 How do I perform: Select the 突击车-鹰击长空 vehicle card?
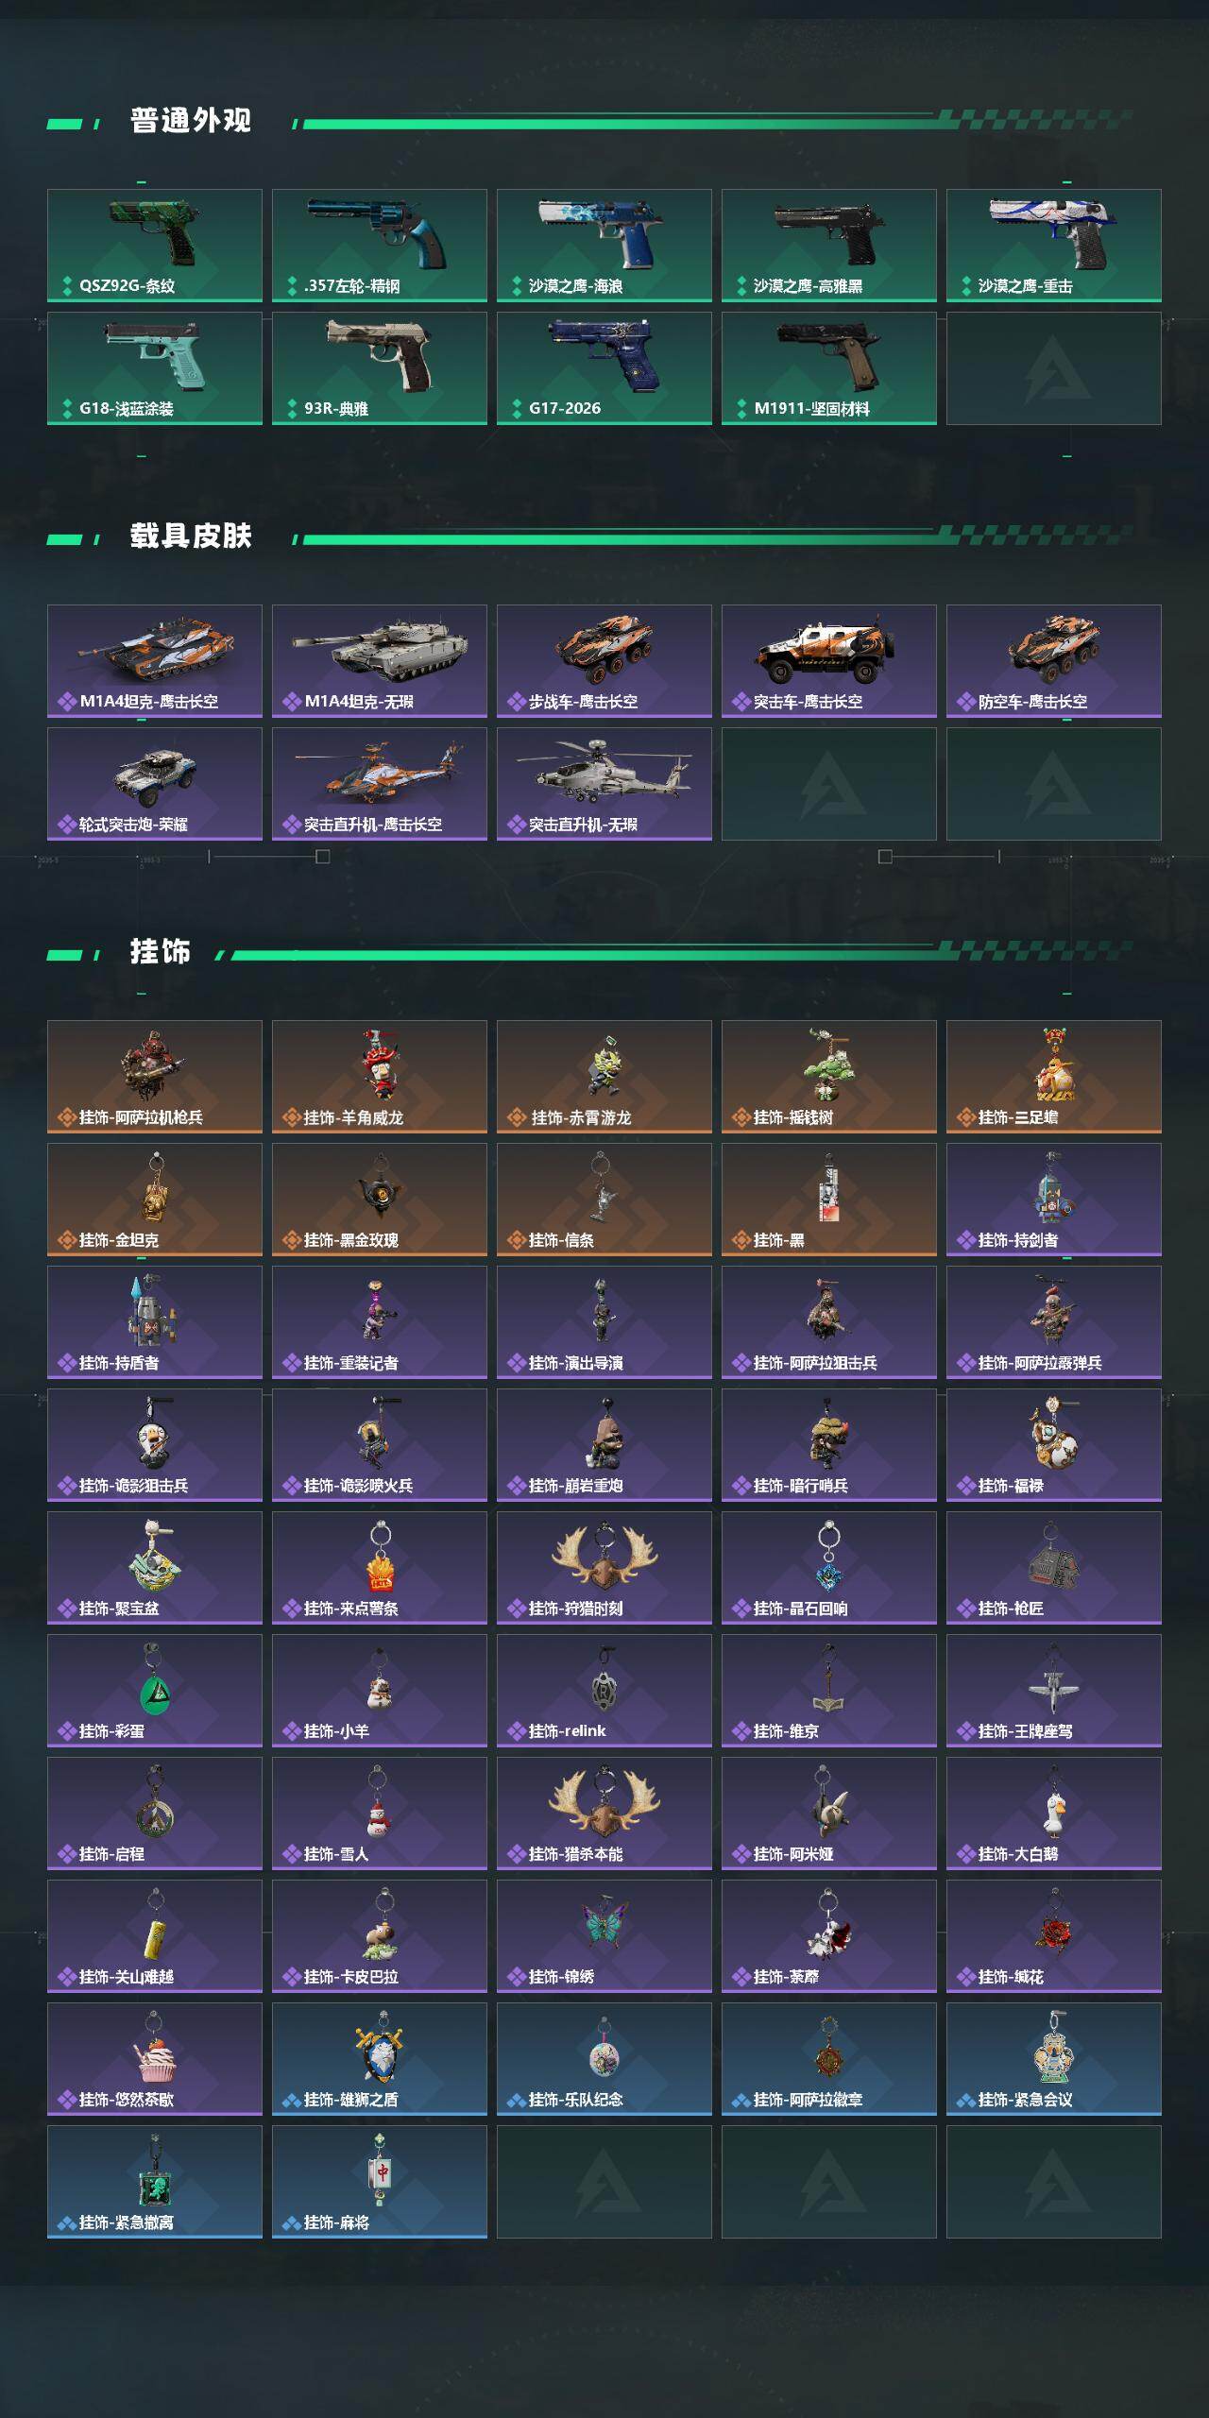click(829, 661)
